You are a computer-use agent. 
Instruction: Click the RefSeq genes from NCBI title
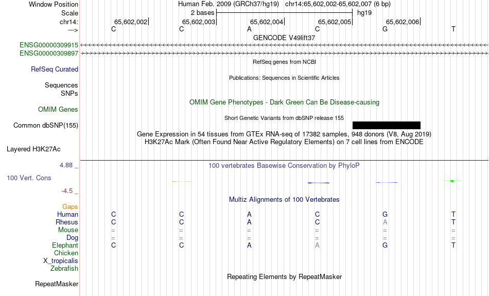point(285,62)
